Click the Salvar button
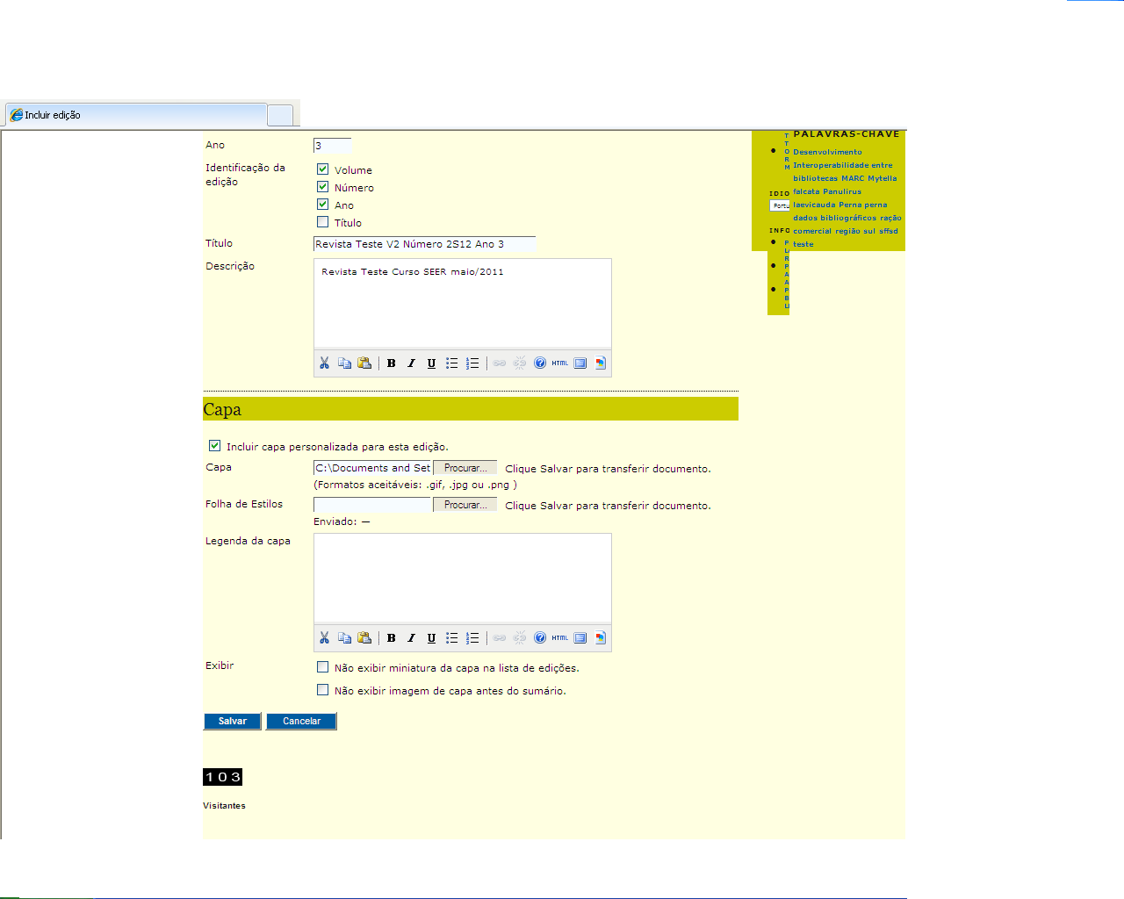Image resolution: width=1124 pixels, height=899 pixels. point(232,721)
